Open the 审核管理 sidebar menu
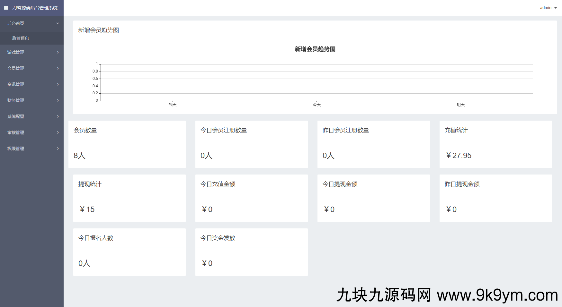 click(x=16, y=132)
